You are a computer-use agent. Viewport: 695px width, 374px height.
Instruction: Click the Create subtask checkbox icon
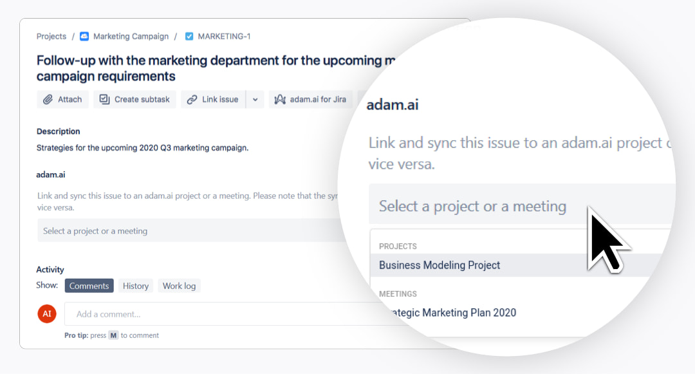pos(104,99)
